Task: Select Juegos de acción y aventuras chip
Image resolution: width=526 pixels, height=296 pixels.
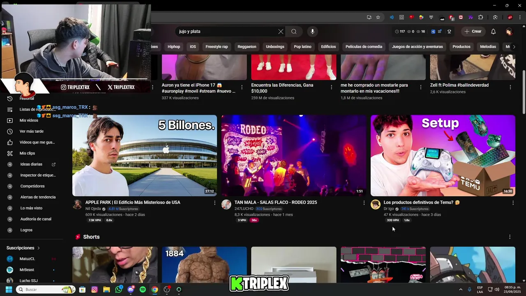Action: click(418, 47)
